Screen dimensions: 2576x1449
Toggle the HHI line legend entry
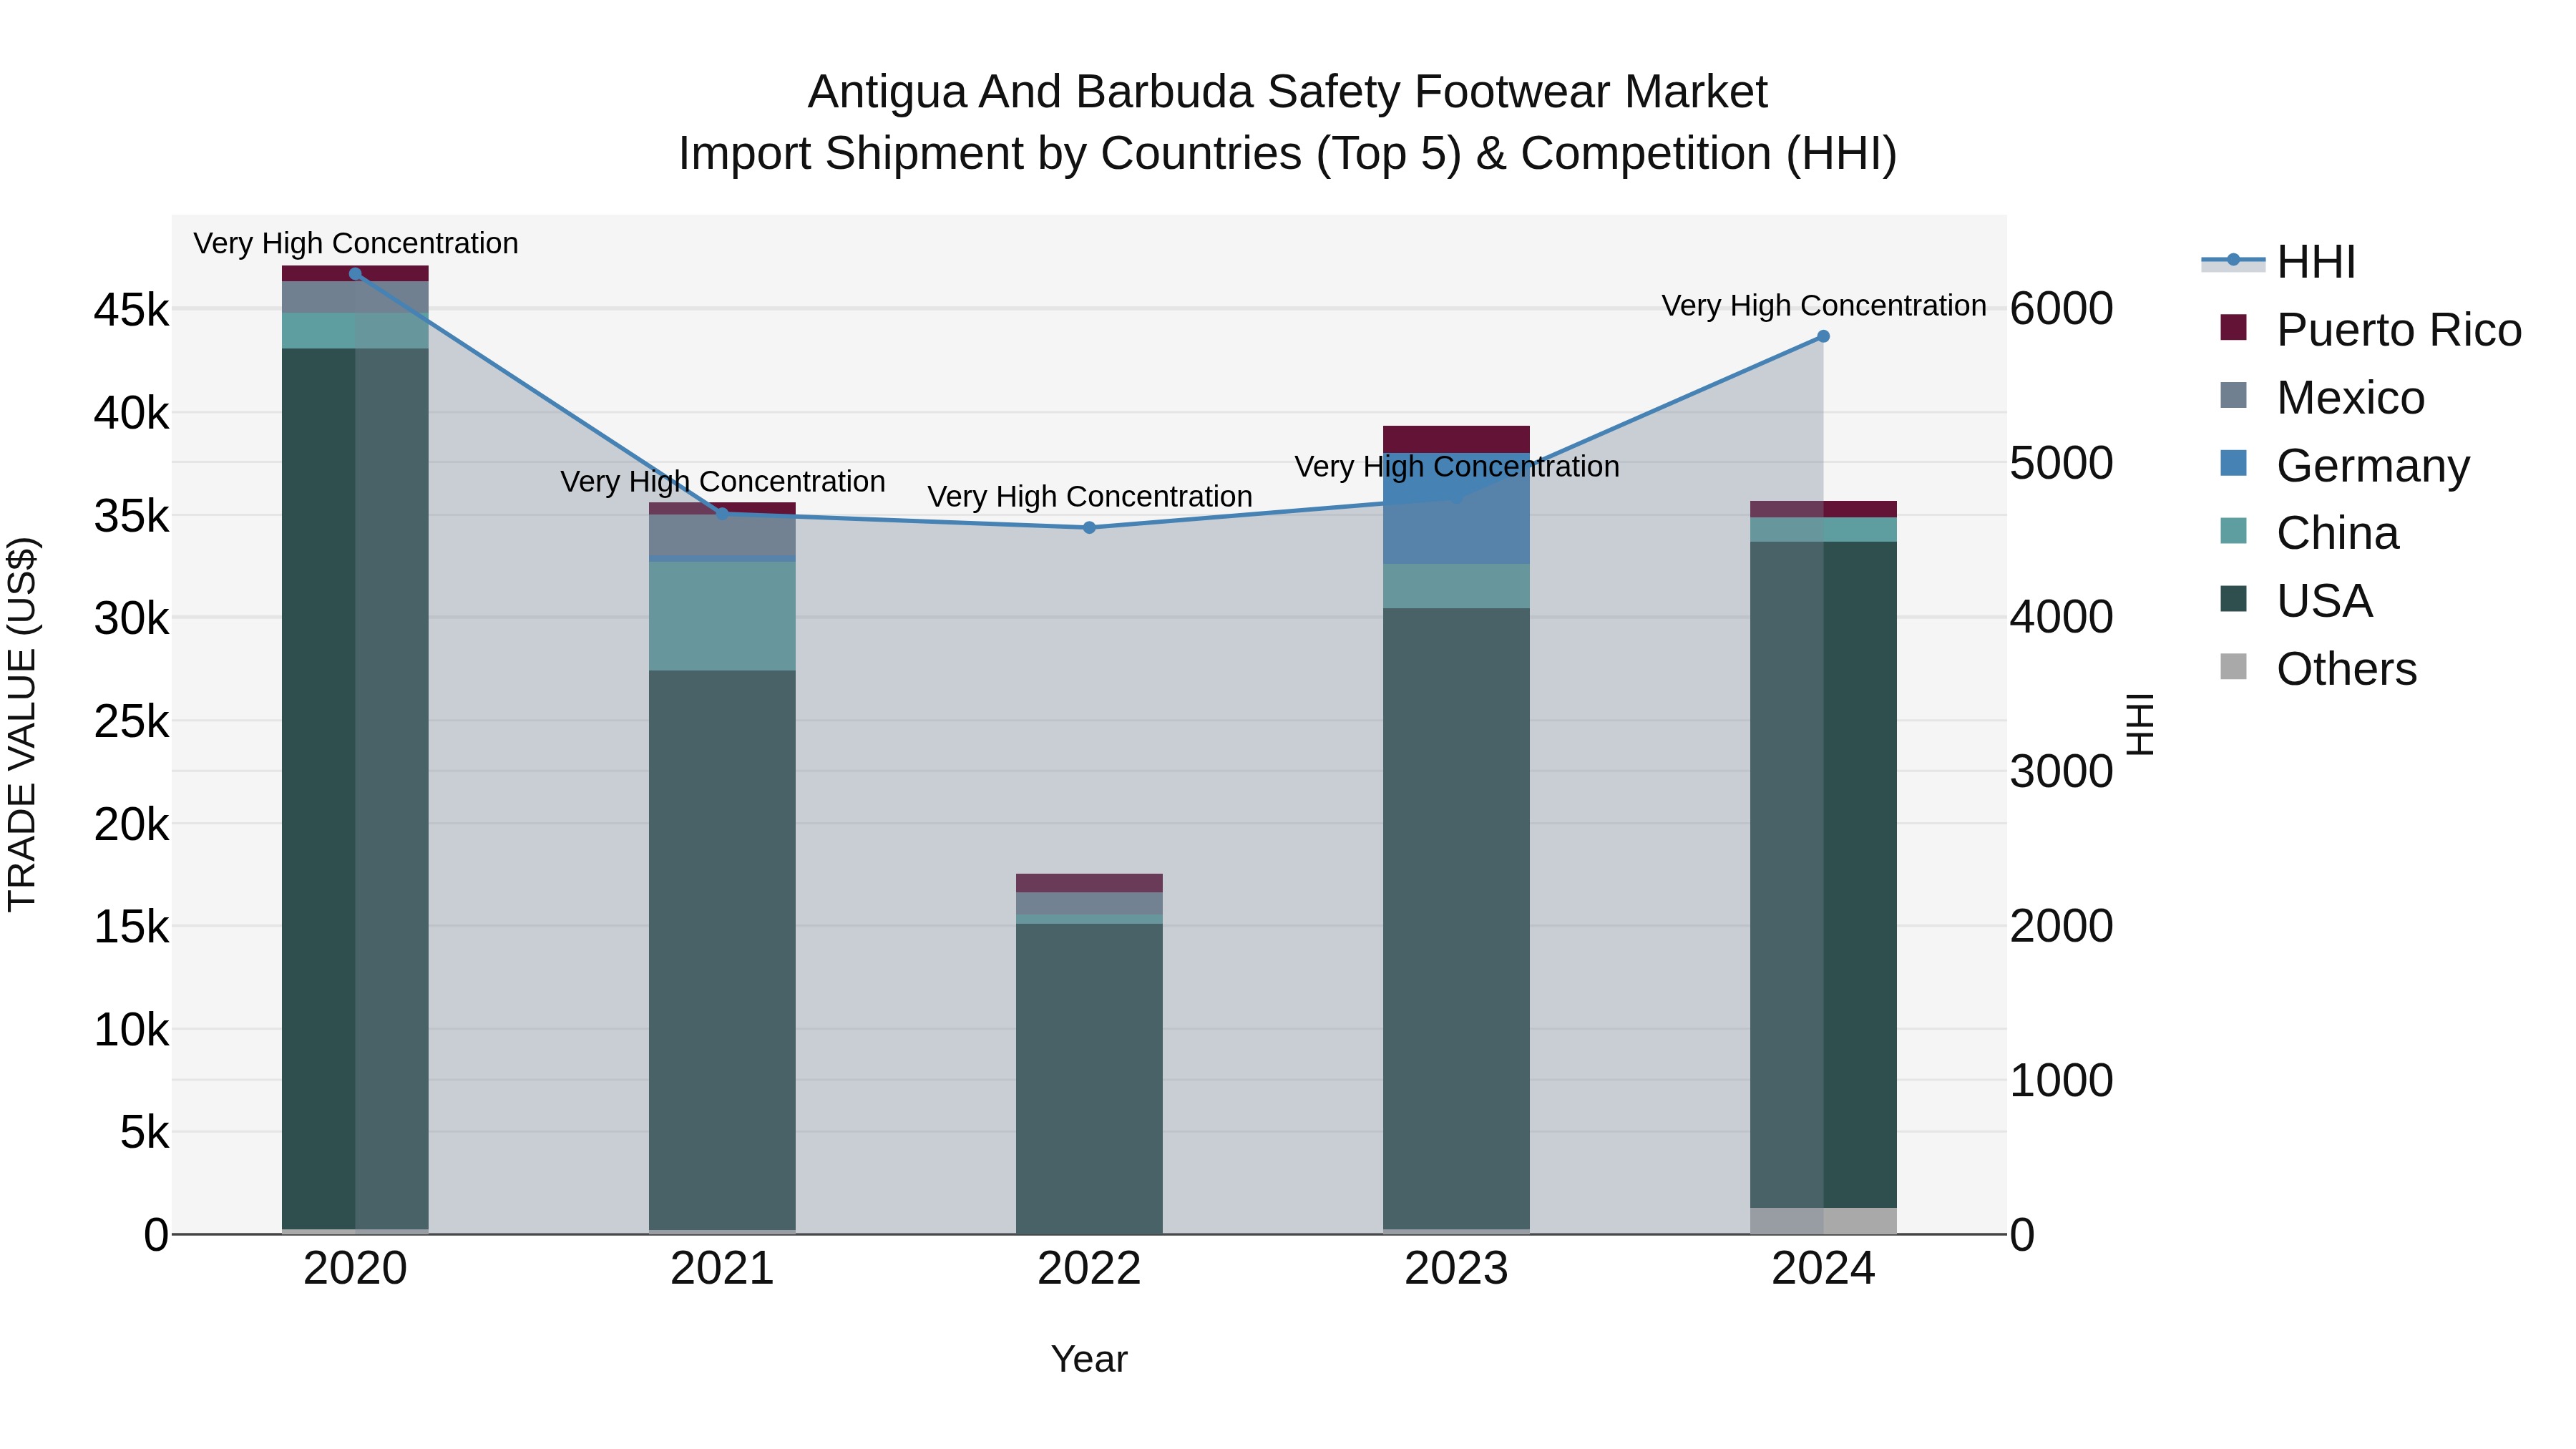pos(2279,262)
